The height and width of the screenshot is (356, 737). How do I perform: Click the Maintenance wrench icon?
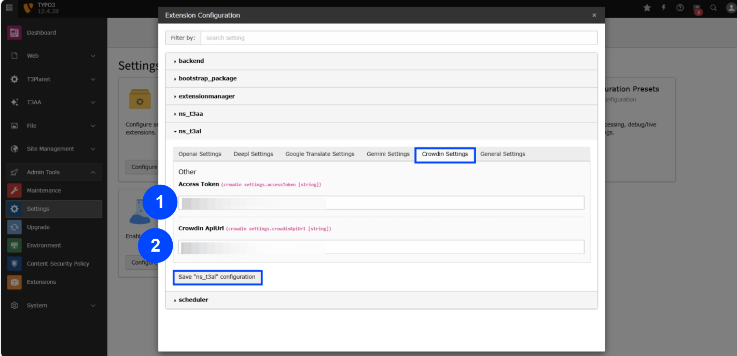15,190
